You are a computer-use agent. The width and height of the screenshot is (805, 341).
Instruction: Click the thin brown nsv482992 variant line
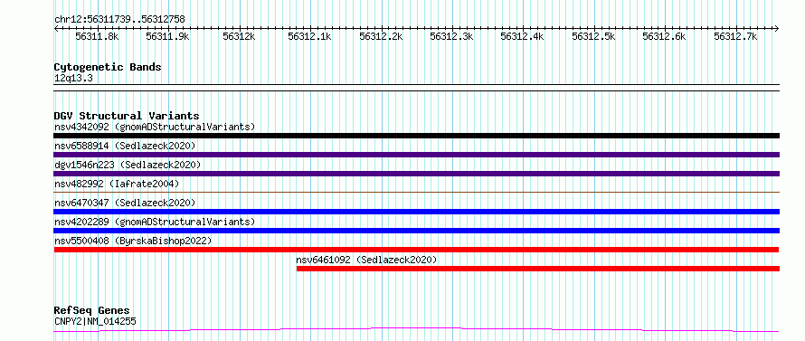click(x=416, y=192)
